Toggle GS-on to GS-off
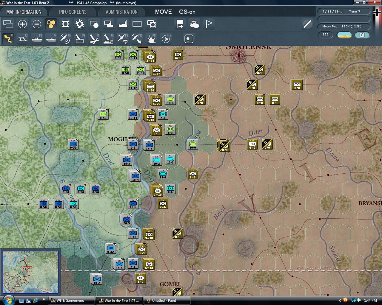 pos(188,12)
